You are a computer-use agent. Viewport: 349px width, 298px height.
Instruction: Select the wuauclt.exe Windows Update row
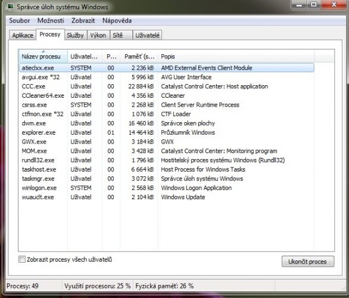167,197
